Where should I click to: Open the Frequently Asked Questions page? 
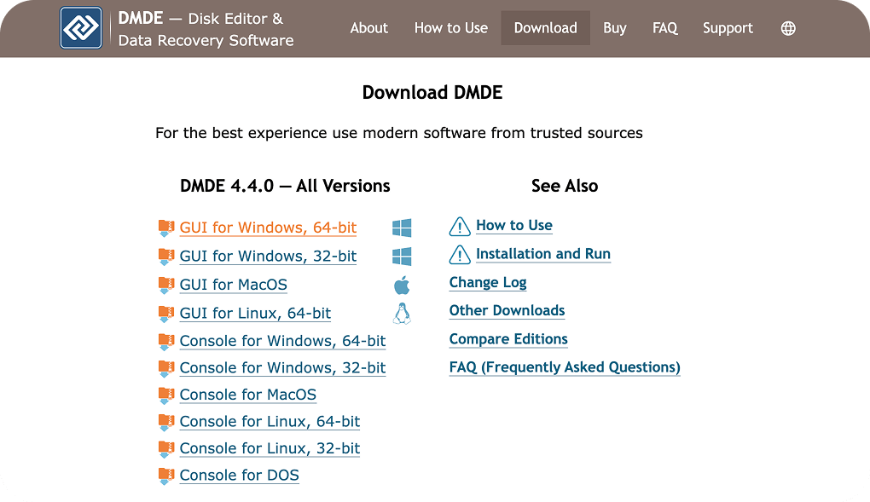[x=564, y=367]
